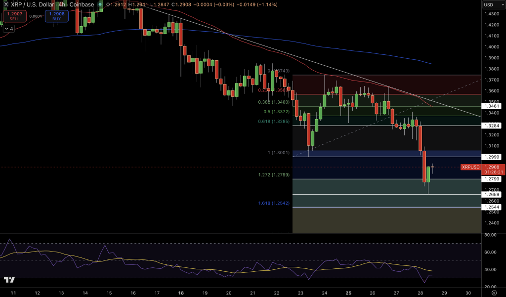
Task: Click the 1.2907 SELL button
Action: point(14,16)
